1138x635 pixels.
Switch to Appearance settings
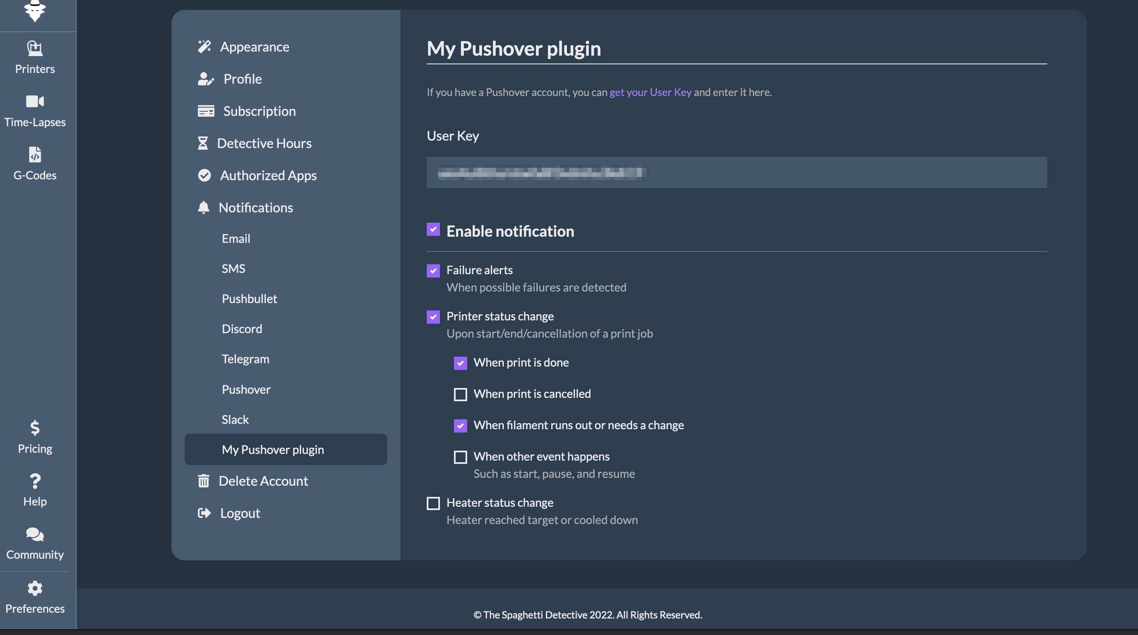(x=254, y=47)
